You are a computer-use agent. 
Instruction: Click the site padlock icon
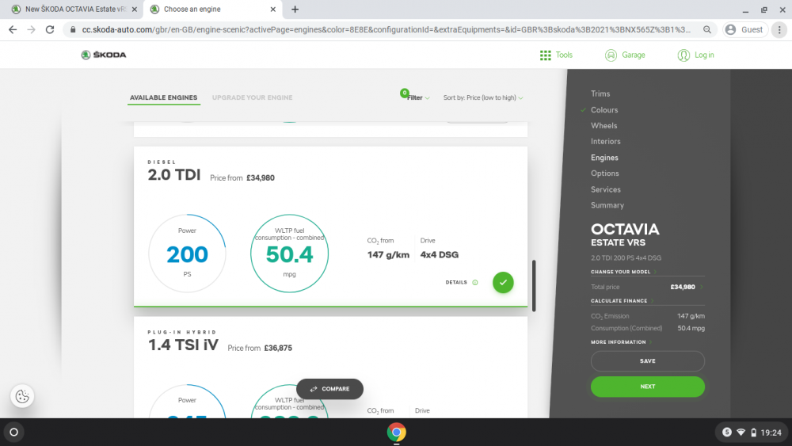tap(73, 30)
